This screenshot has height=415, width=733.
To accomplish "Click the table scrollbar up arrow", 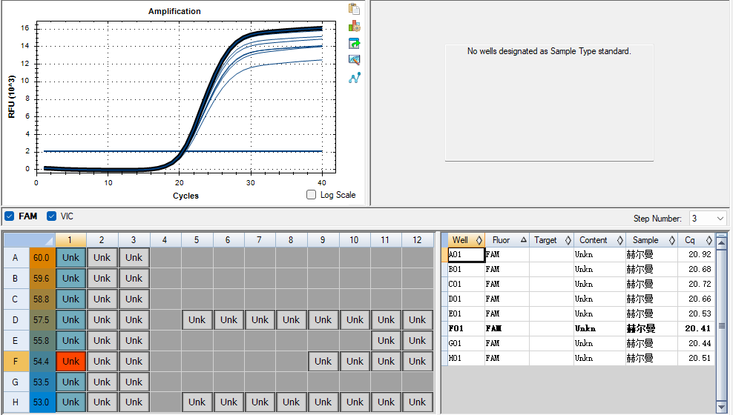I will point(721,243).
